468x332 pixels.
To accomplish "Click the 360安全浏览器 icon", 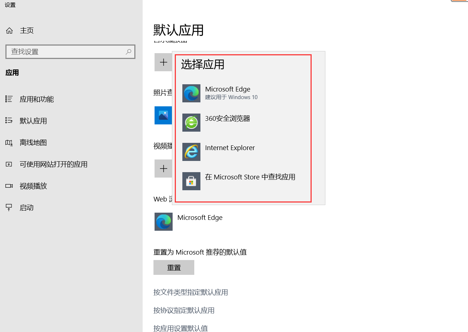I will tap(191, 123).
